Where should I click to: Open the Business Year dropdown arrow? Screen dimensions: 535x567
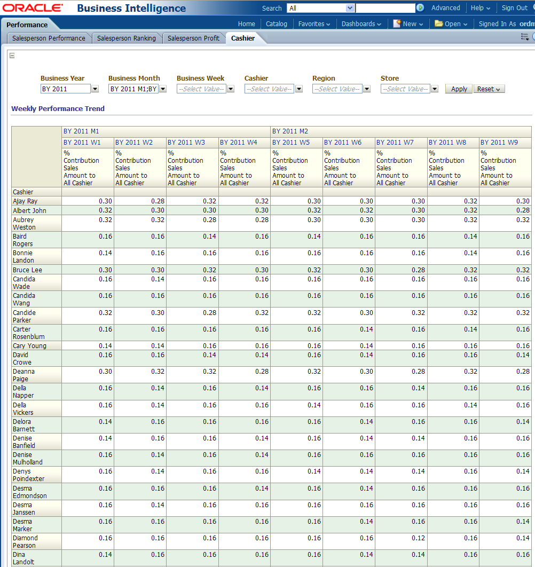95,89
